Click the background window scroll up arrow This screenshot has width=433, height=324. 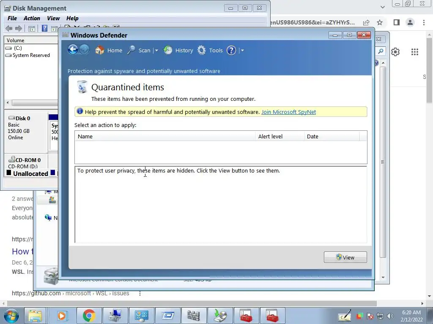[383, 63]
